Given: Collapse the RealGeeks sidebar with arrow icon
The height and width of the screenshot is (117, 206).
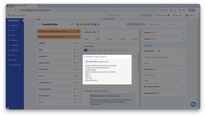Looking at the screenshot, I should pyautogui.click(x=24, y=21).
